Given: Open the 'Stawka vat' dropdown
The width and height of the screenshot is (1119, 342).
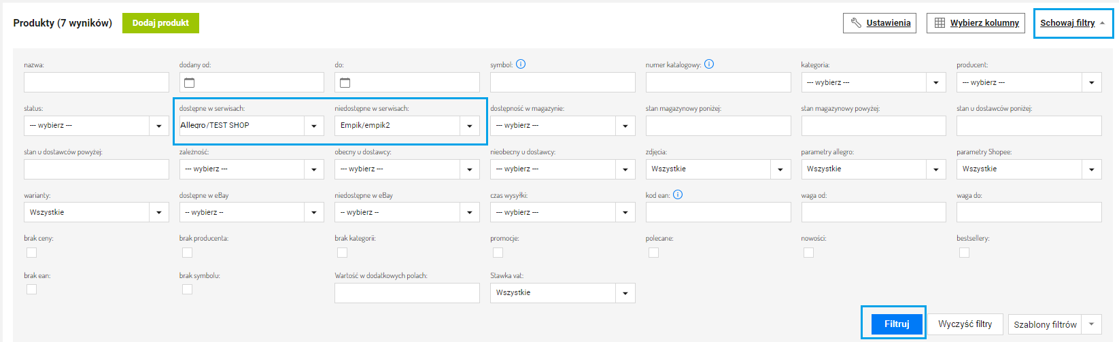Looking at the screenshot, I should [x=625, y=293].
